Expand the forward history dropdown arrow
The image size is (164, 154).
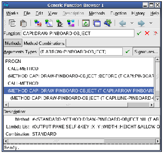click(151, 23)
